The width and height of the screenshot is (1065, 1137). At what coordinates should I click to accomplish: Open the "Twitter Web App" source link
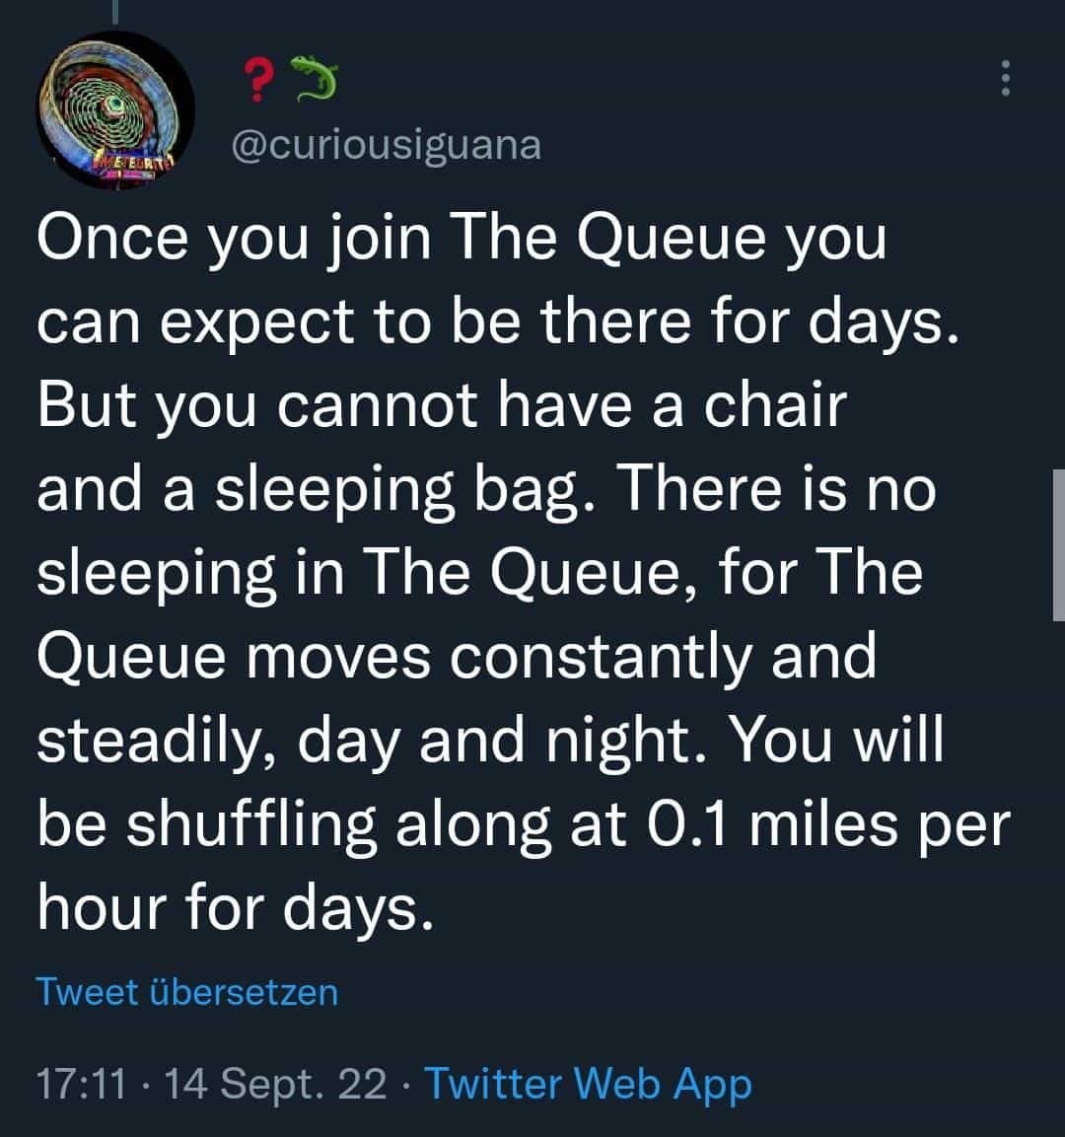(x=588, y=1084)
